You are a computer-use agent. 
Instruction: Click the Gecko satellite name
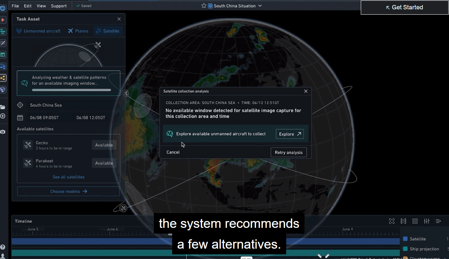click(x=42, y=143)
